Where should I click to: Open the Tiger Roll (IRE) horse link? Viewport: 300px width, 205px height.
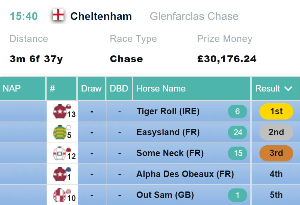coord(168,111)
